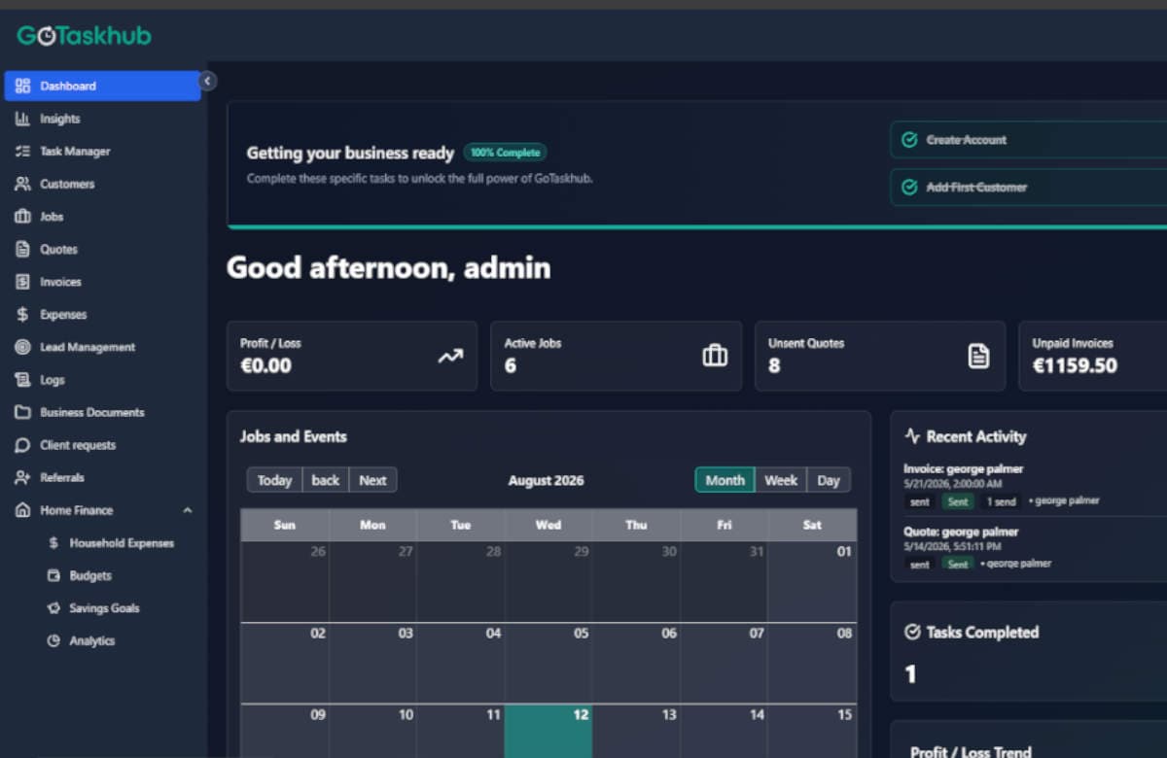Click the Savings Goals piggy bank icon
This screenshot has height=758, width=1167.
[x=53, y=608]
